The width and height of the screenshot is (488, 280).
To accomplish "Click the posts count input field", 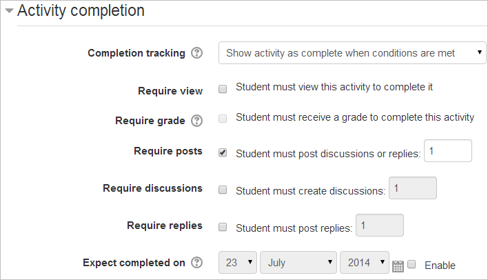I will 448,150.
